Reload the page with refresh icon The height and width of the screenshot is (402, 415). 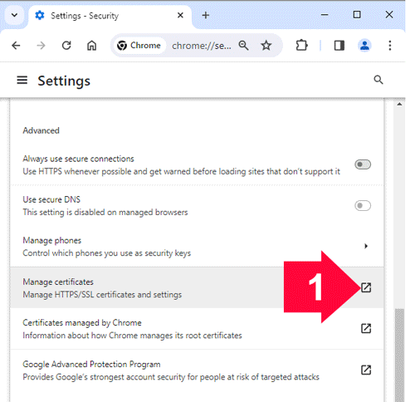click(x=66, y=45)
